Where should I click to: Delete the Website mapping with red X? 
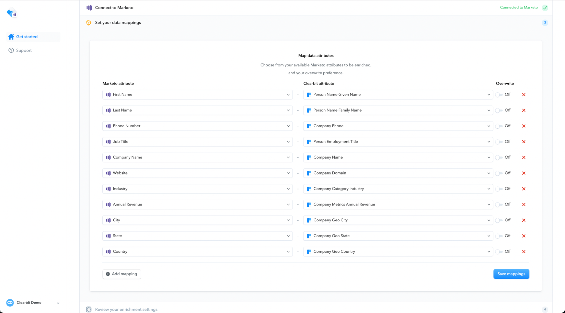point(524,173)
